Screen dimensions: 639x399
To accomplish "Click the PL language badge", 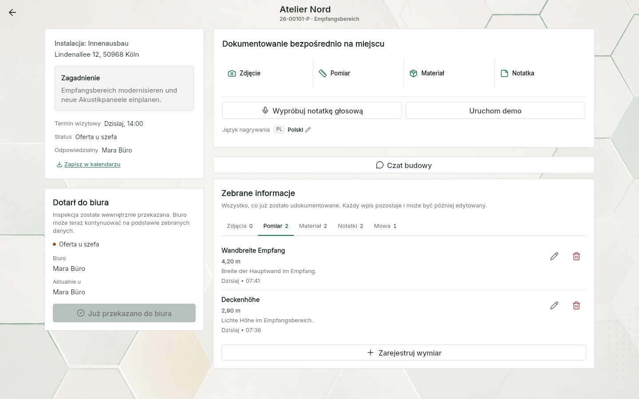I will 279,129.
